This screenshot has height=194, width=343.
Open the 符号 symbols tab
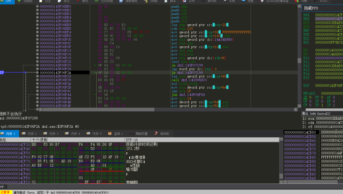(x=188, y=1)
